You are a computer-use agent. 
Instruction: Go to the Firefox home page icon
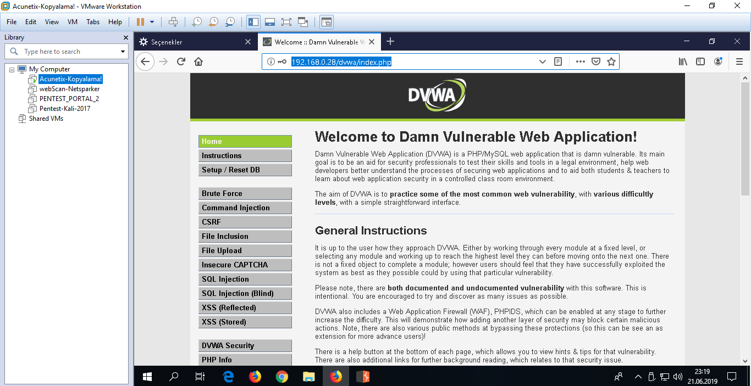point(198,61)
